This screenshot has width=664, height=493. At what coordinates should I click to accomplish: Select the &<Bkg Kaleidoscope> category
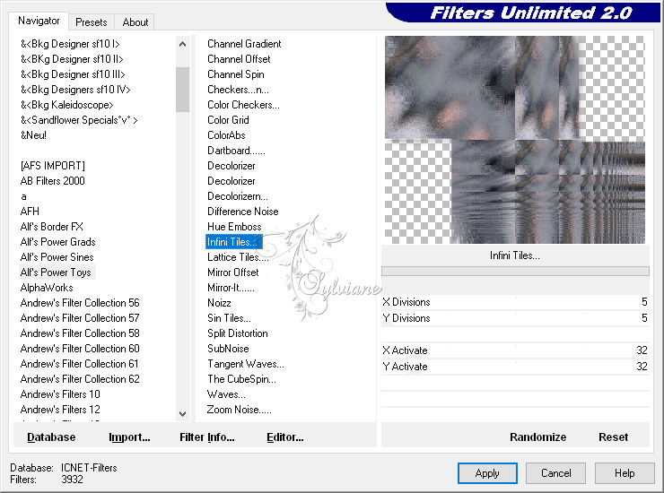(67, 105)
